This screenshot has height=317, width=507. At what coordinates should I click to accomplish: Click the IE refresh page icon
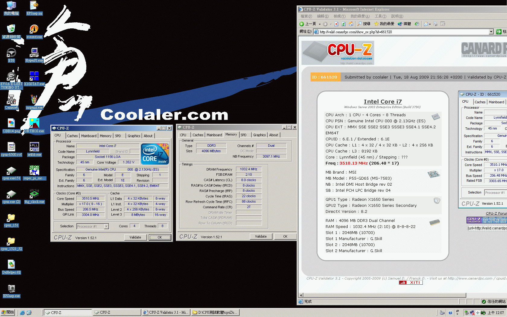[343, 24]
